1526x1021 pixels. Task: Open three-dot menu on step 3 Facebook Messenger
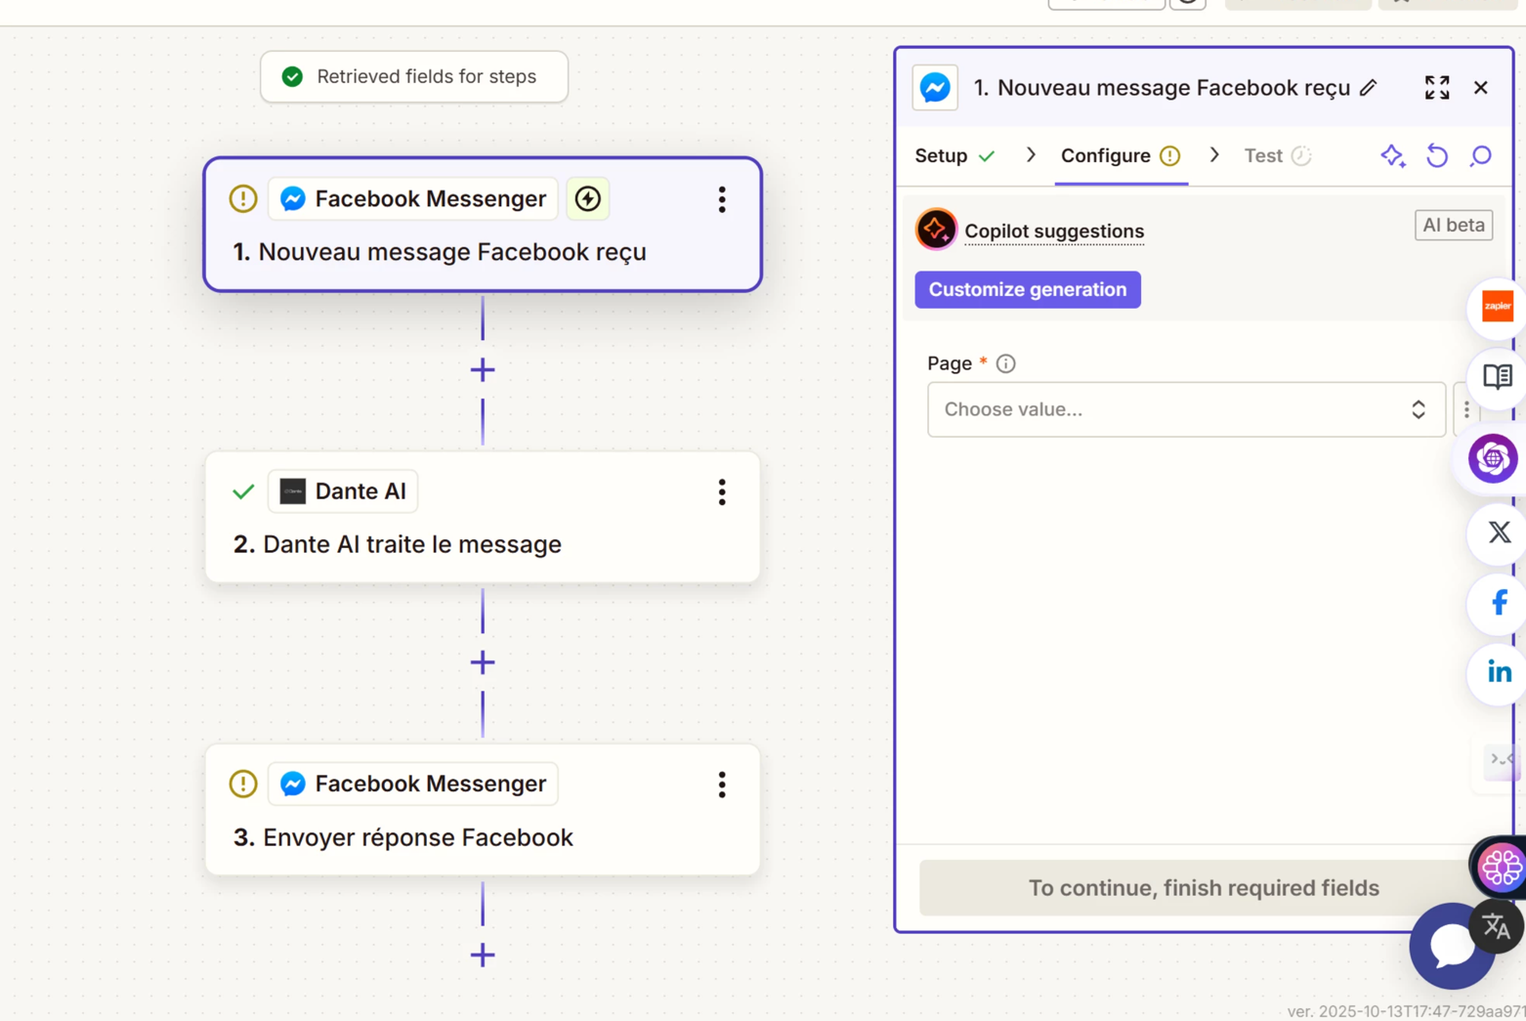[x=722, y=785]
